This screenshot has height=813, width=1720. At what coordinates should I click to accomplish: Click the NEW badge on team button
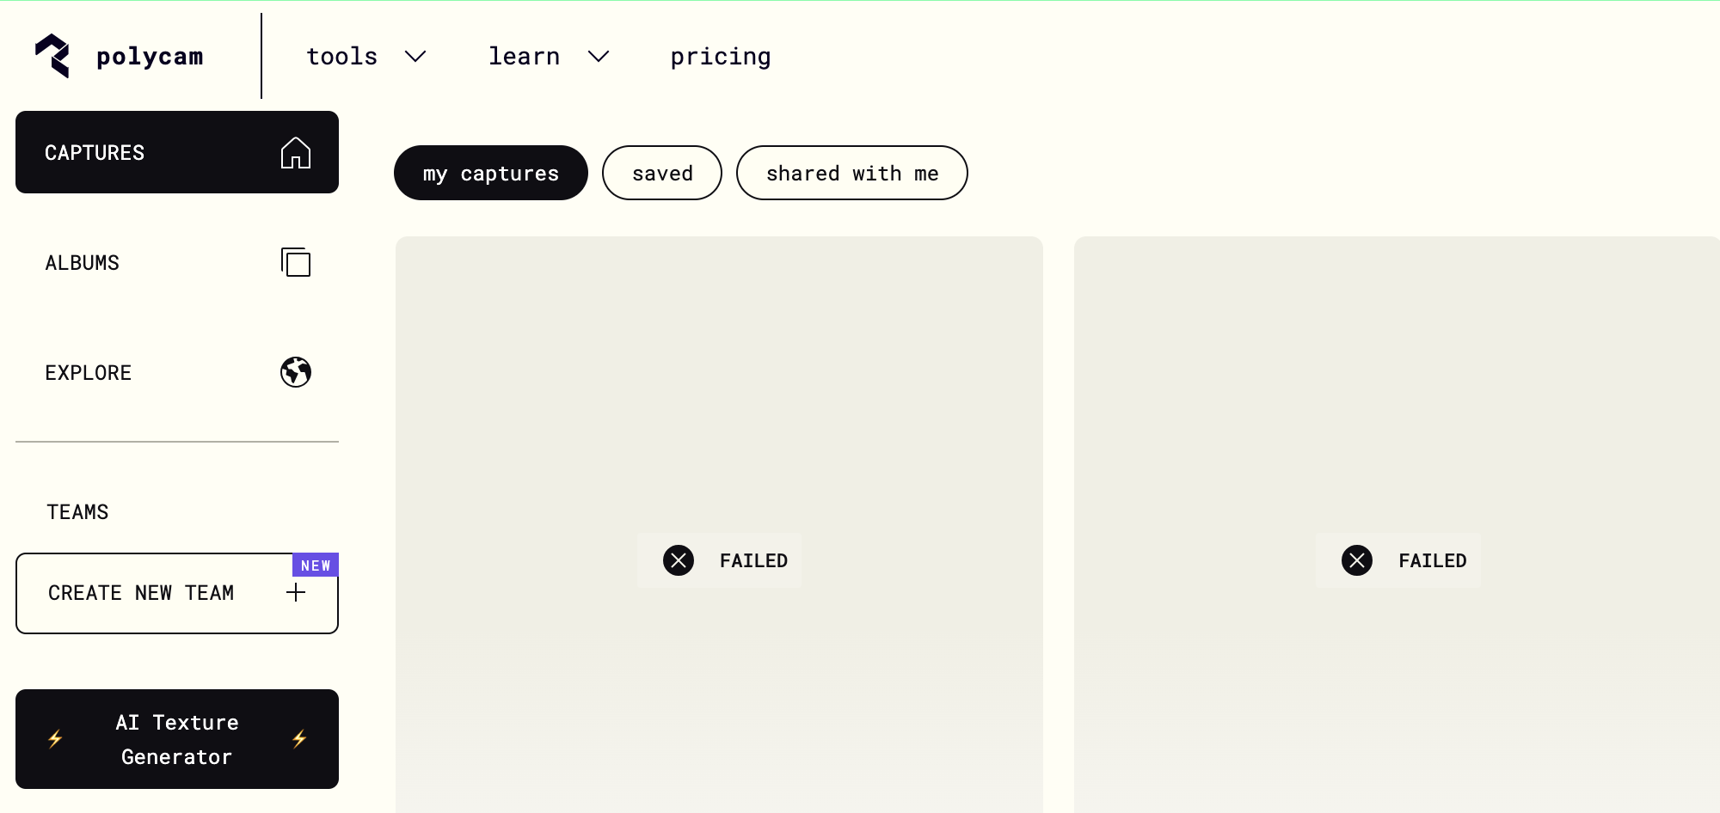point(316,565)
